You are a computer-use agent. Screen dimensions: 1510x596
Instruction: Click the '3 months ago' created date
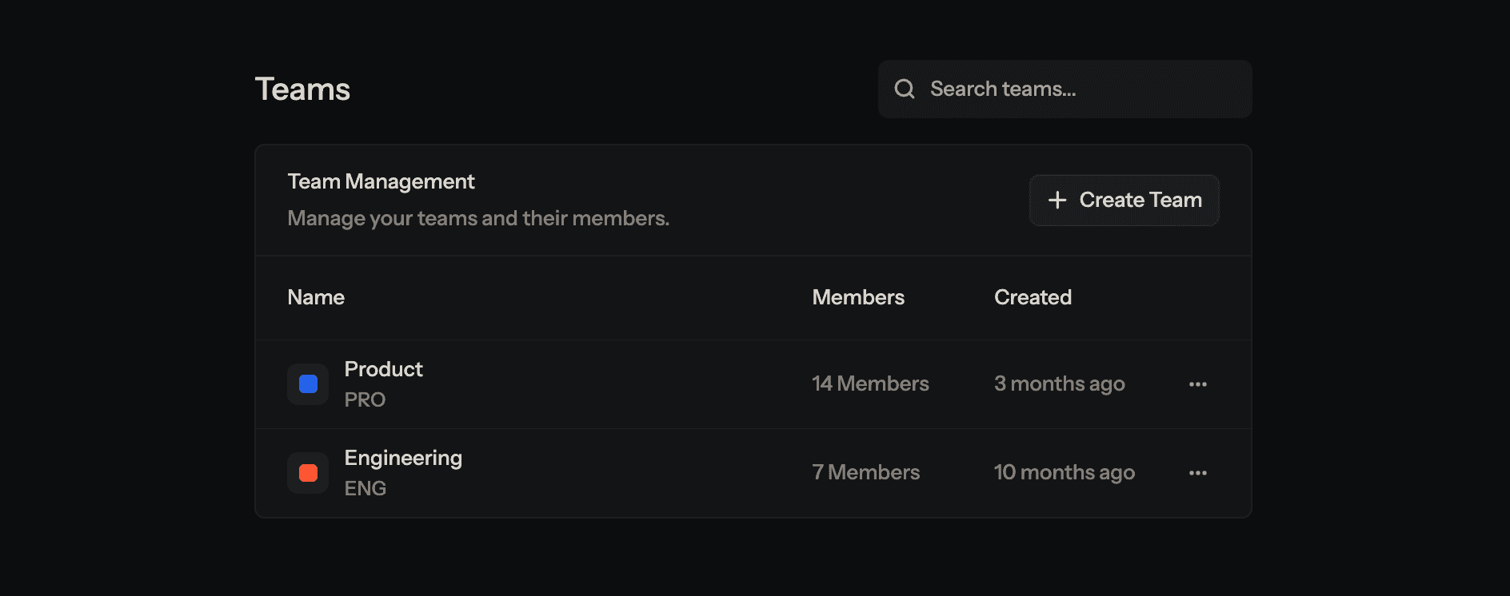1059,383
